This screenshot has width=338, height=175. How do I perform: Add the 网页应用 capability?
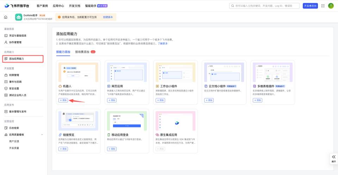tap(112, 100)
